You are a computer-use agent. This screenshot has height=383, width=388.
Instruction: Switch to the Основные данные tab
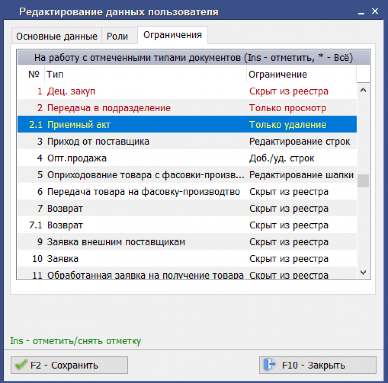(57, 36)
